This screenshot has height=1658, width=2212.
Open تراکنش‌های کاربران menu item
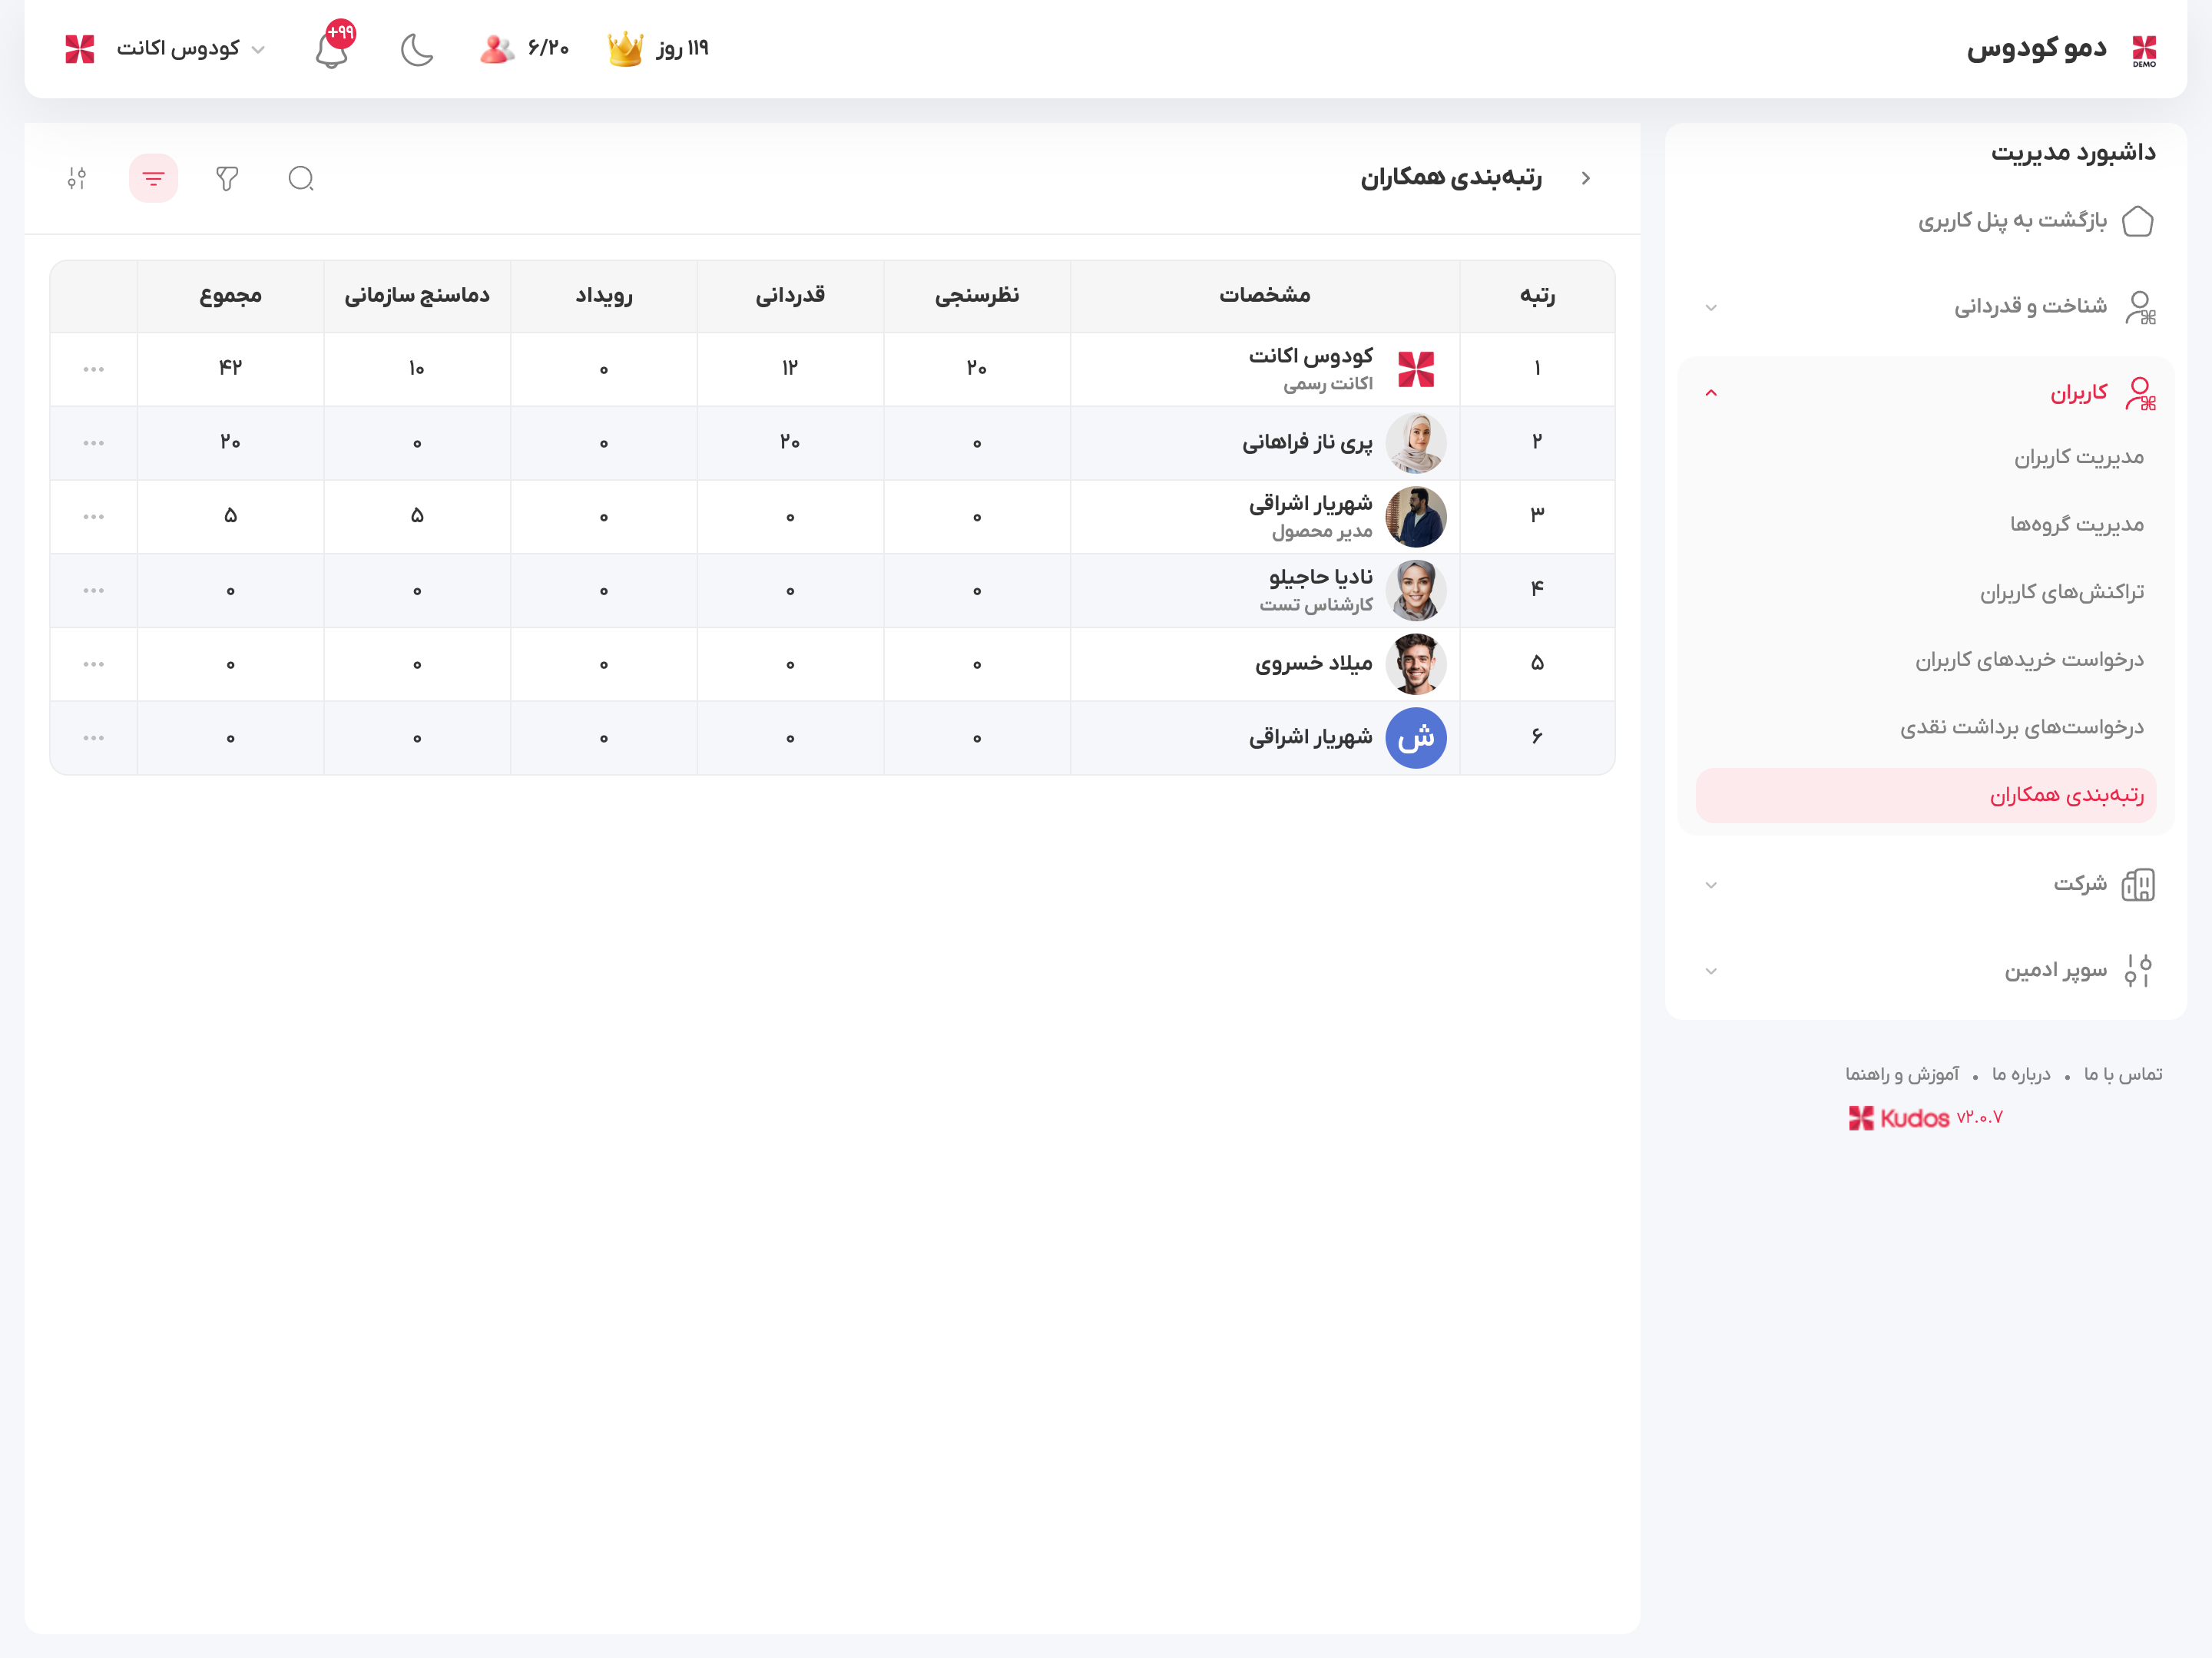[x=2061, y=592]
